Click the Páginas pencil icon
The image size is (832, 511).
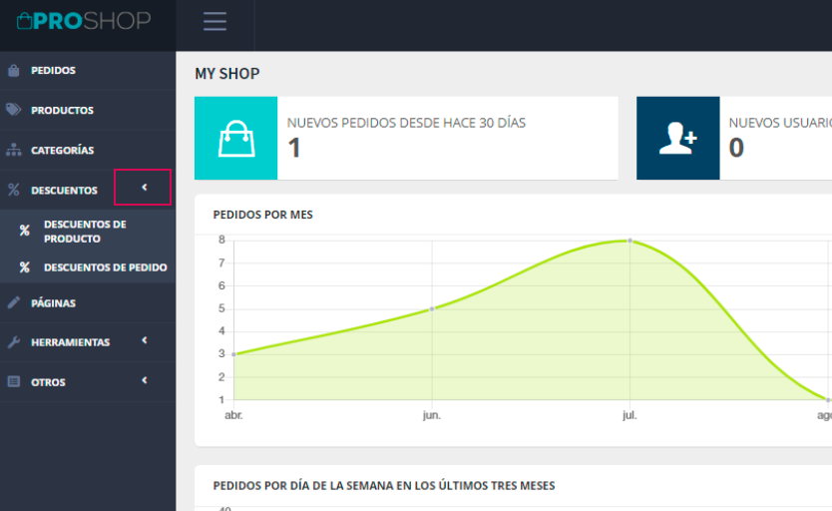click(14, 302)
